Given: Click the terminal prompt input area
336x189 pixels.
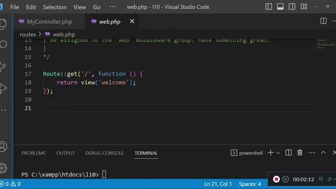Looking at the screenshot, I should [x=104, y=174].
